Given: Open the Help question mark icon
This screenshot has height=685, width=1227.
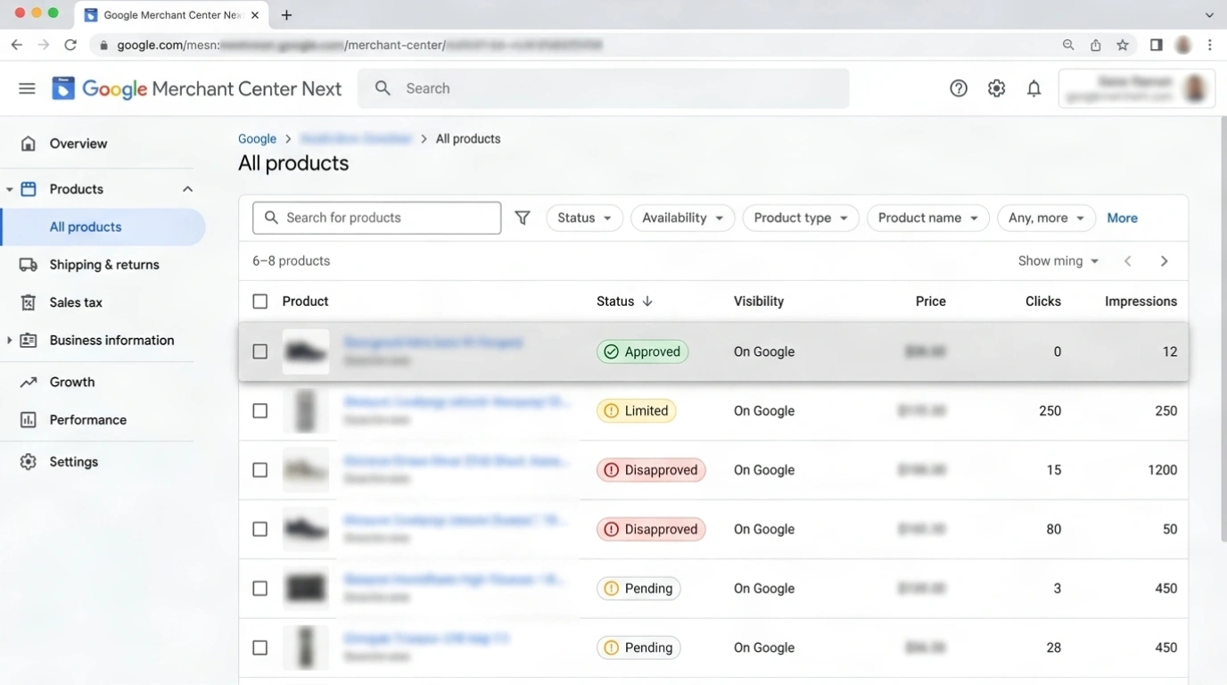Looking at the screenshot, I should (959, 88).
